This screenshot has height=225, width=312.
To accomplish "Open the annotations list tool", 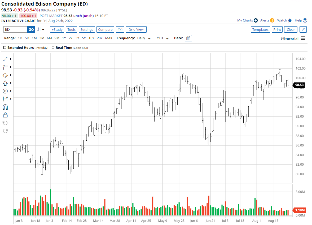I will coord(6,67).
